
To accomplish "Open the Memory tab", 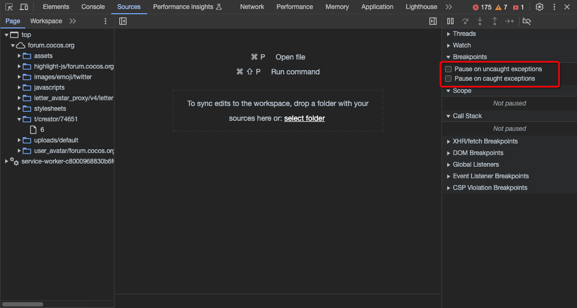I will [x=337, y=7].
